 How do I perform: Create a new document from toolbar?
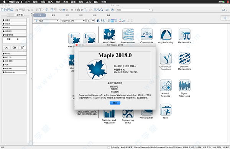(2, 10)
